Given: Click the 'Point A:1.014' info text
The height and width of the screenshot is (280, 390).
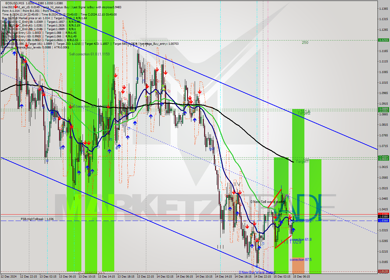Looking at the screenshot, I should pos(10,11).
